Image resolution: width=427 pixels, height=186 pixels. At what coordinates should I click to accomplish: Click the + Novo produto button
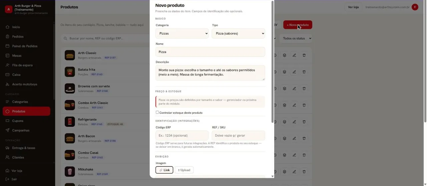coord(298,25)
